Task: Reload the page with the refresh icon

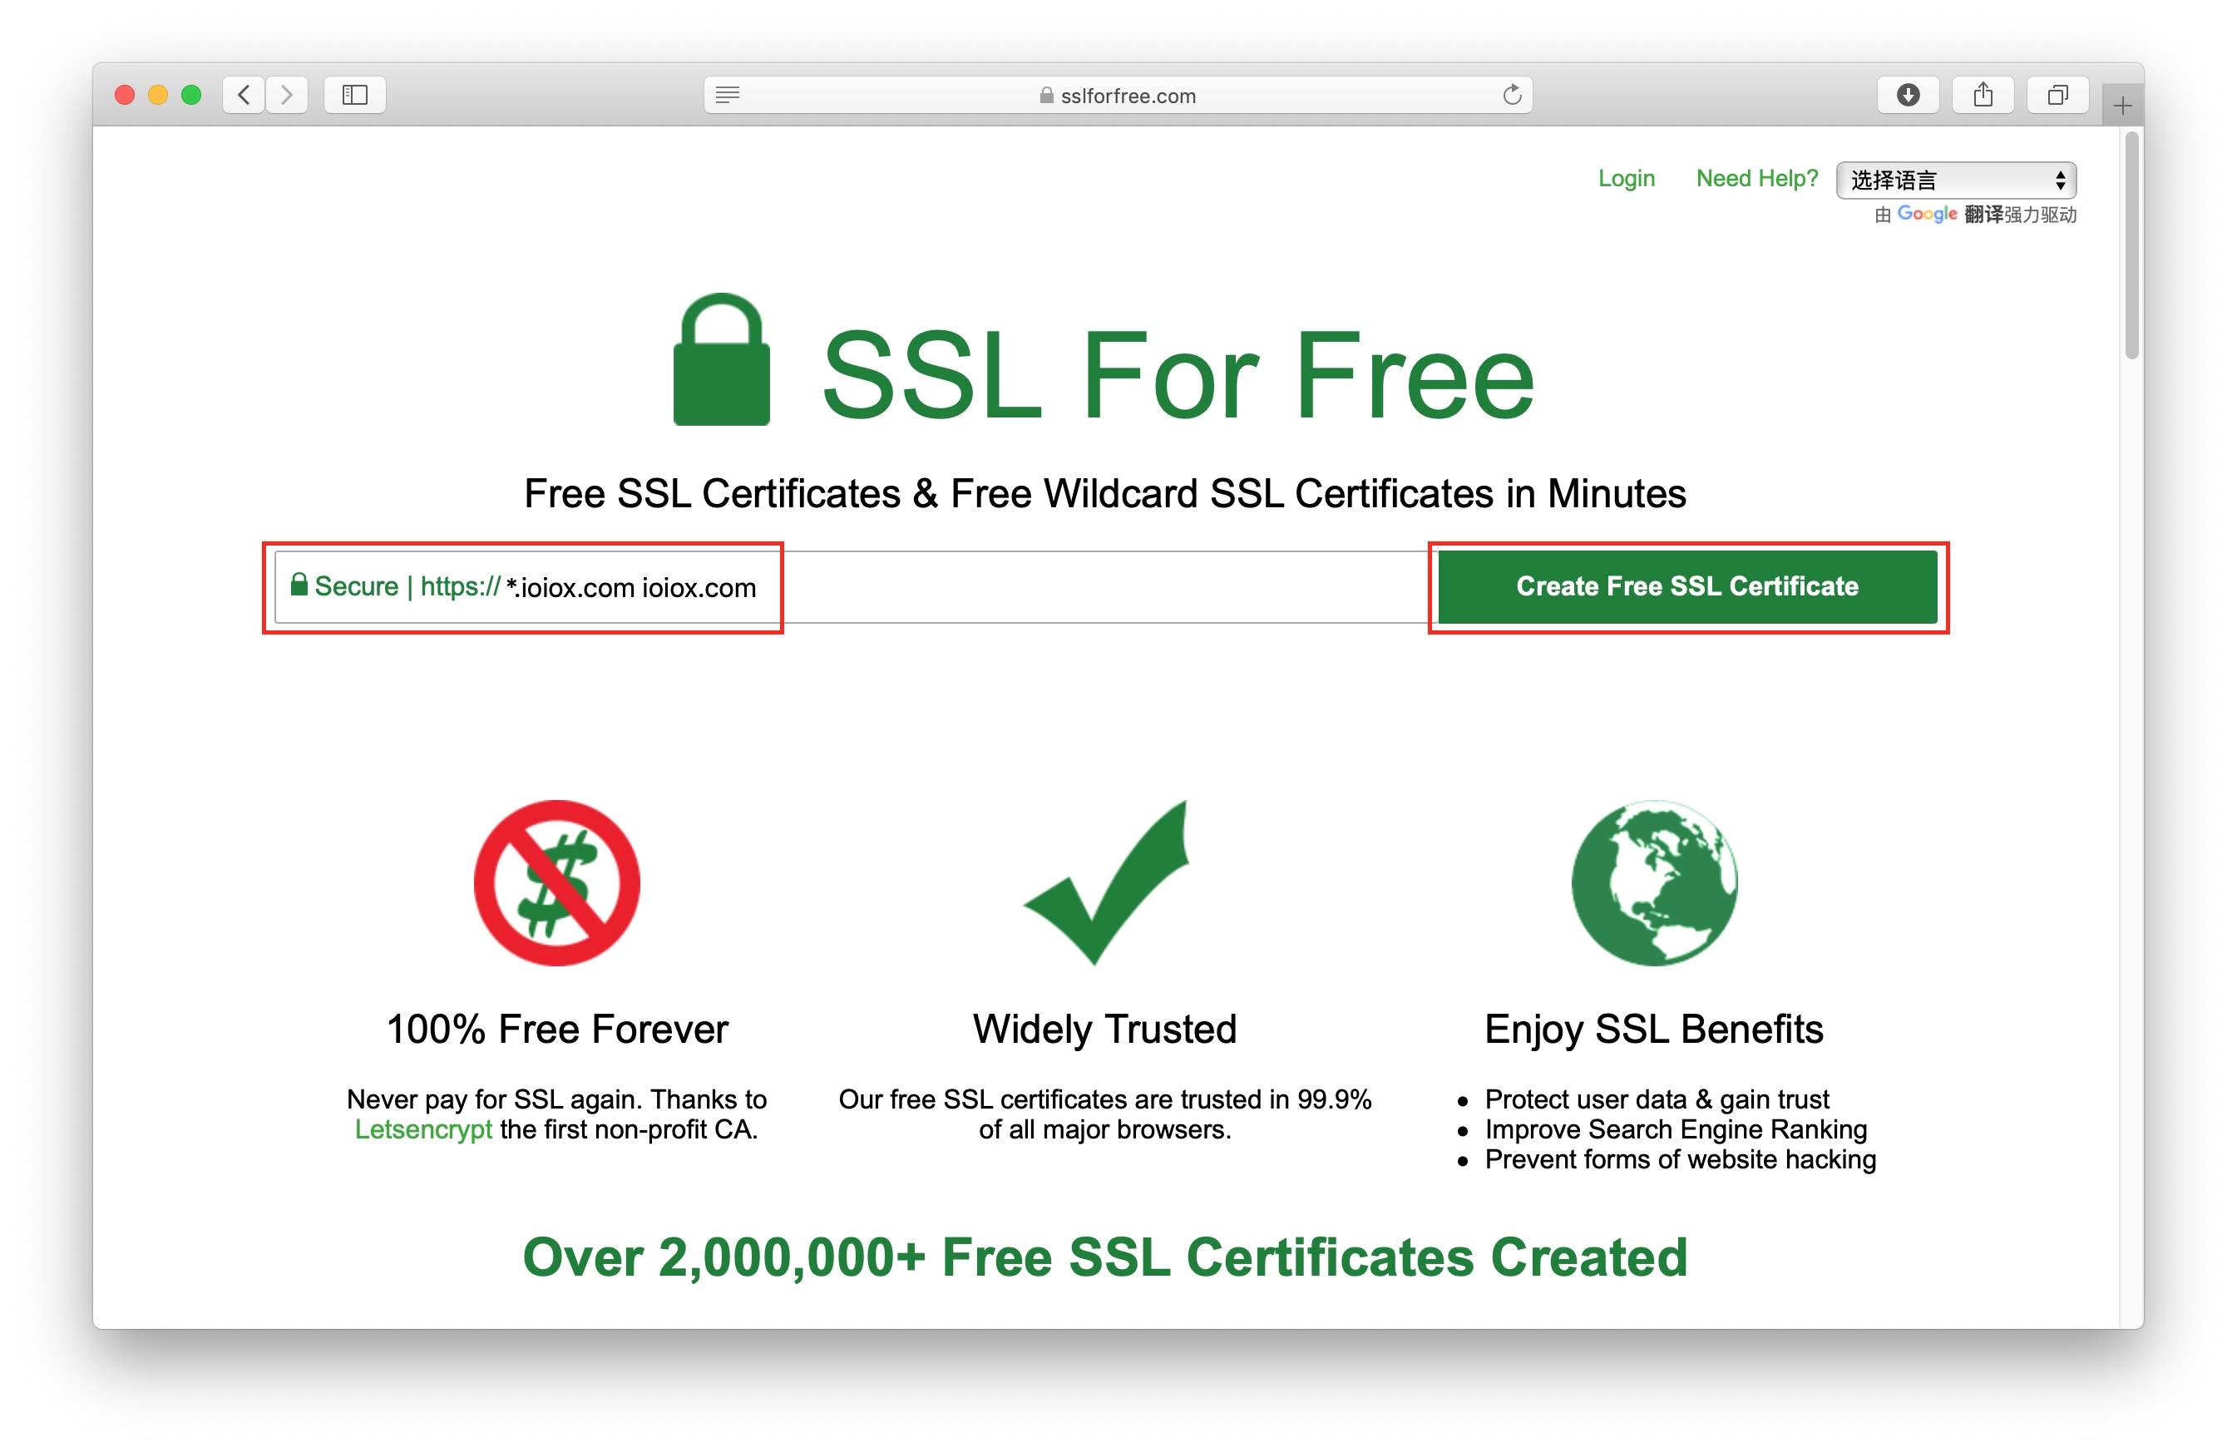Action: [x=1511, y=95]
